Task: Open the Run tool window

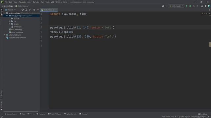Action: click(22, 114)
